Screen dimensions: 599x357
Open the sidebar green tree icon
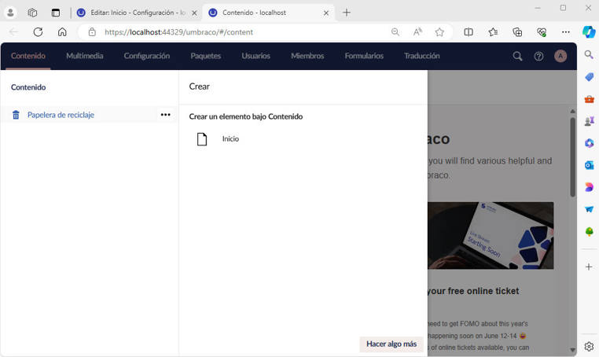[x=589, y=231]
